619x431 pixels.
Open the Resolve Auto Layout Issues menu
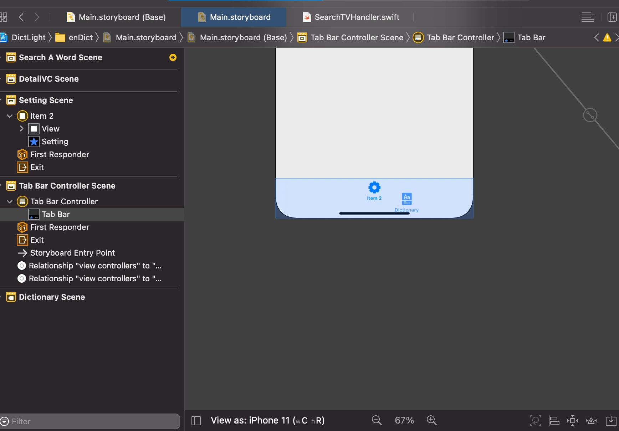click(x=591, y=420)
